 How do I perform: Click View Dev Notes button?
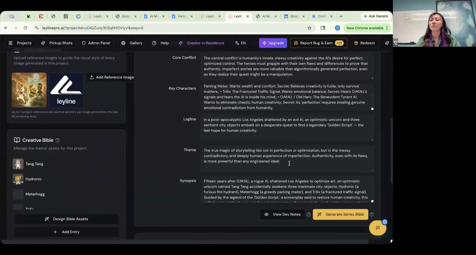(x=283, y=215)
